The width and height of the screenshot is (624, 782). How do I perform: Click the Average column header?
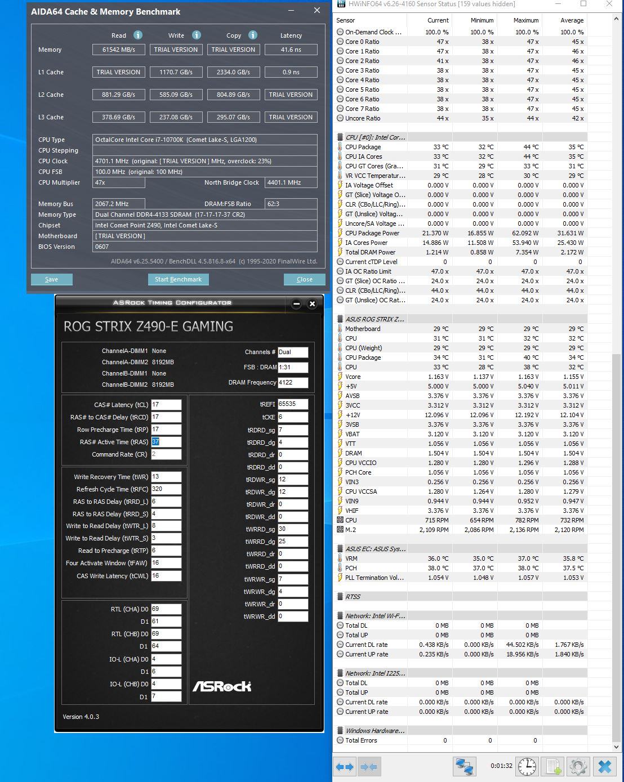click(x=564, y=20)
